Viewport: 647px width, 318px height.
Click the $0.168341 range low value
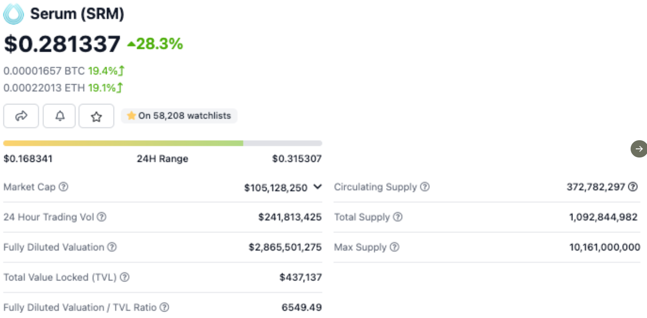(x=28, y=159)
